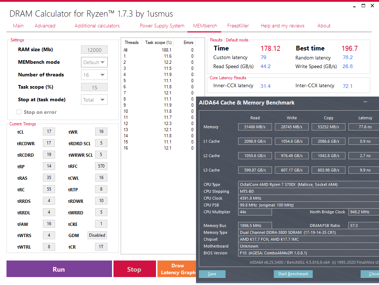Viewport: 379px width, 285px height.
Task: Click the tRCDWR value field
Action: coord(49,143)
